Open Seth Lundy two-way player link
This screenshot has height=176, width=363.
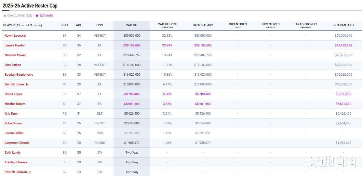[12, 153]
